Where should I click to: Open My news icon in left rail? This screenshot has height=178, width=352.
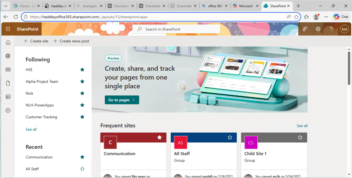click(8, 70)
